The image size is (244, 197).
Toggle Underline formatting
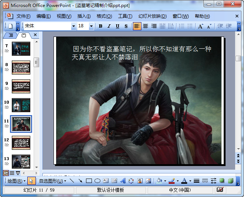[117, 26]
